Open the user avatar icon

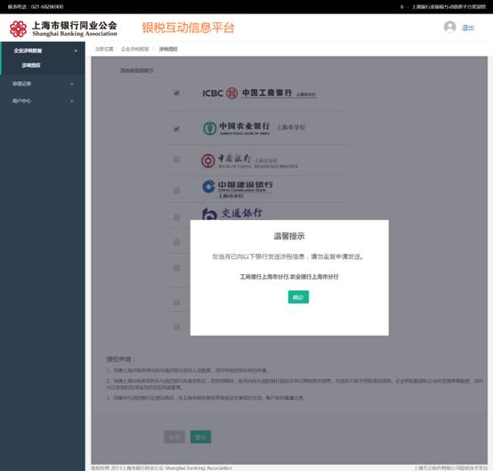pos(450,27)
